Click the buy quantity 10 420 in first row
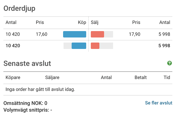Screen dimensions: 177x118 click(x=13, y=34)
